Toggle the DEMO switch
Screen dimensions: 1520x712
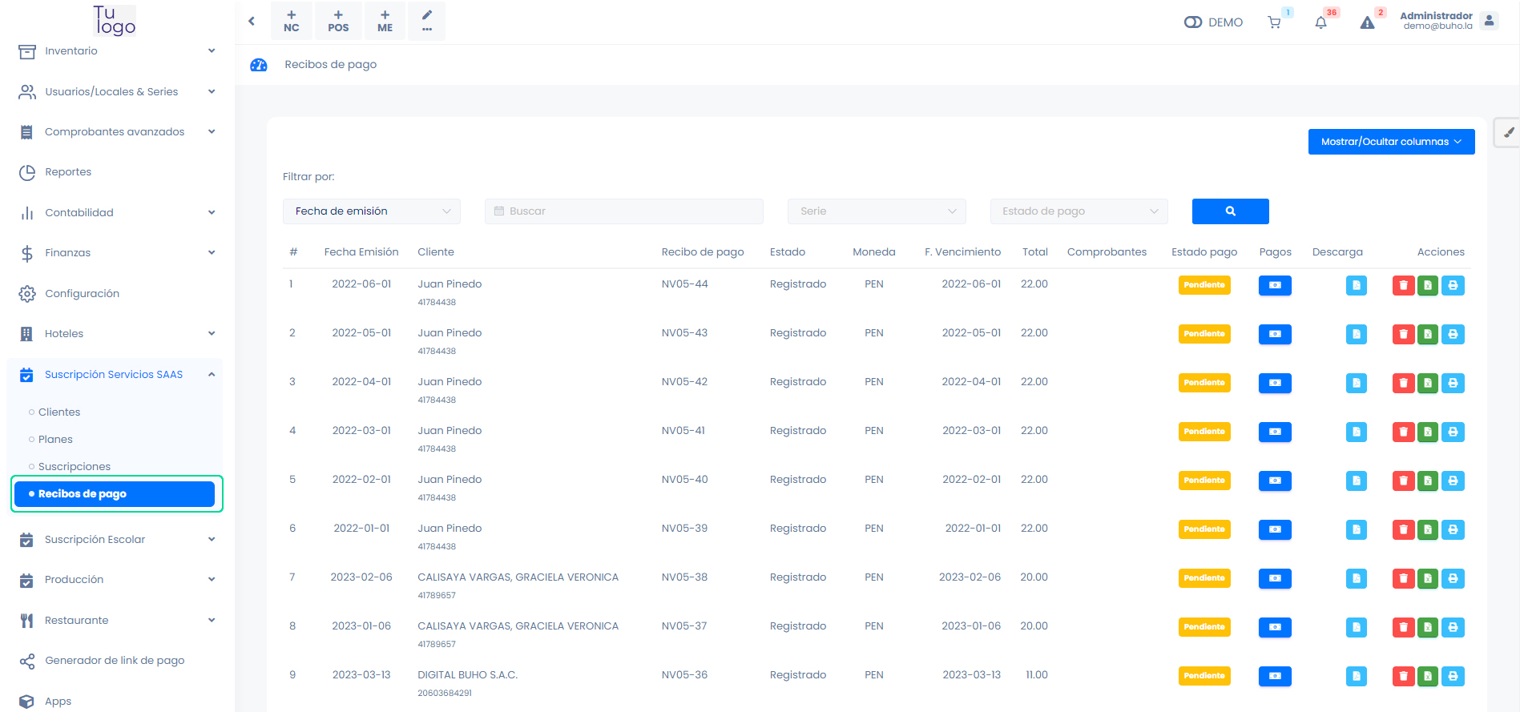click(x=1193, y=22)
